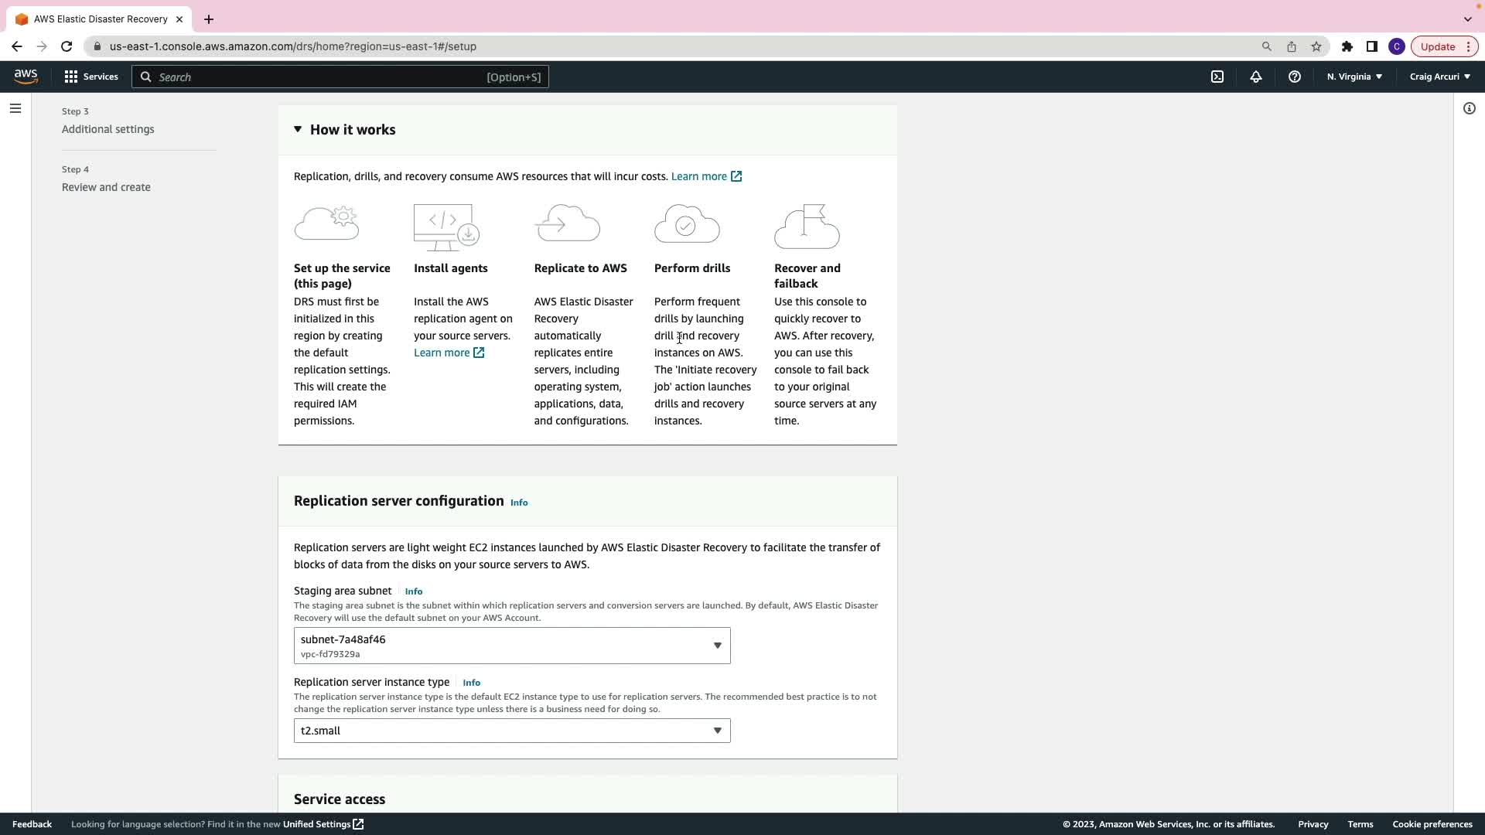1485x835 pixels.
Task: Open Info link for Replication server configuration
Action: pos(519,503)
